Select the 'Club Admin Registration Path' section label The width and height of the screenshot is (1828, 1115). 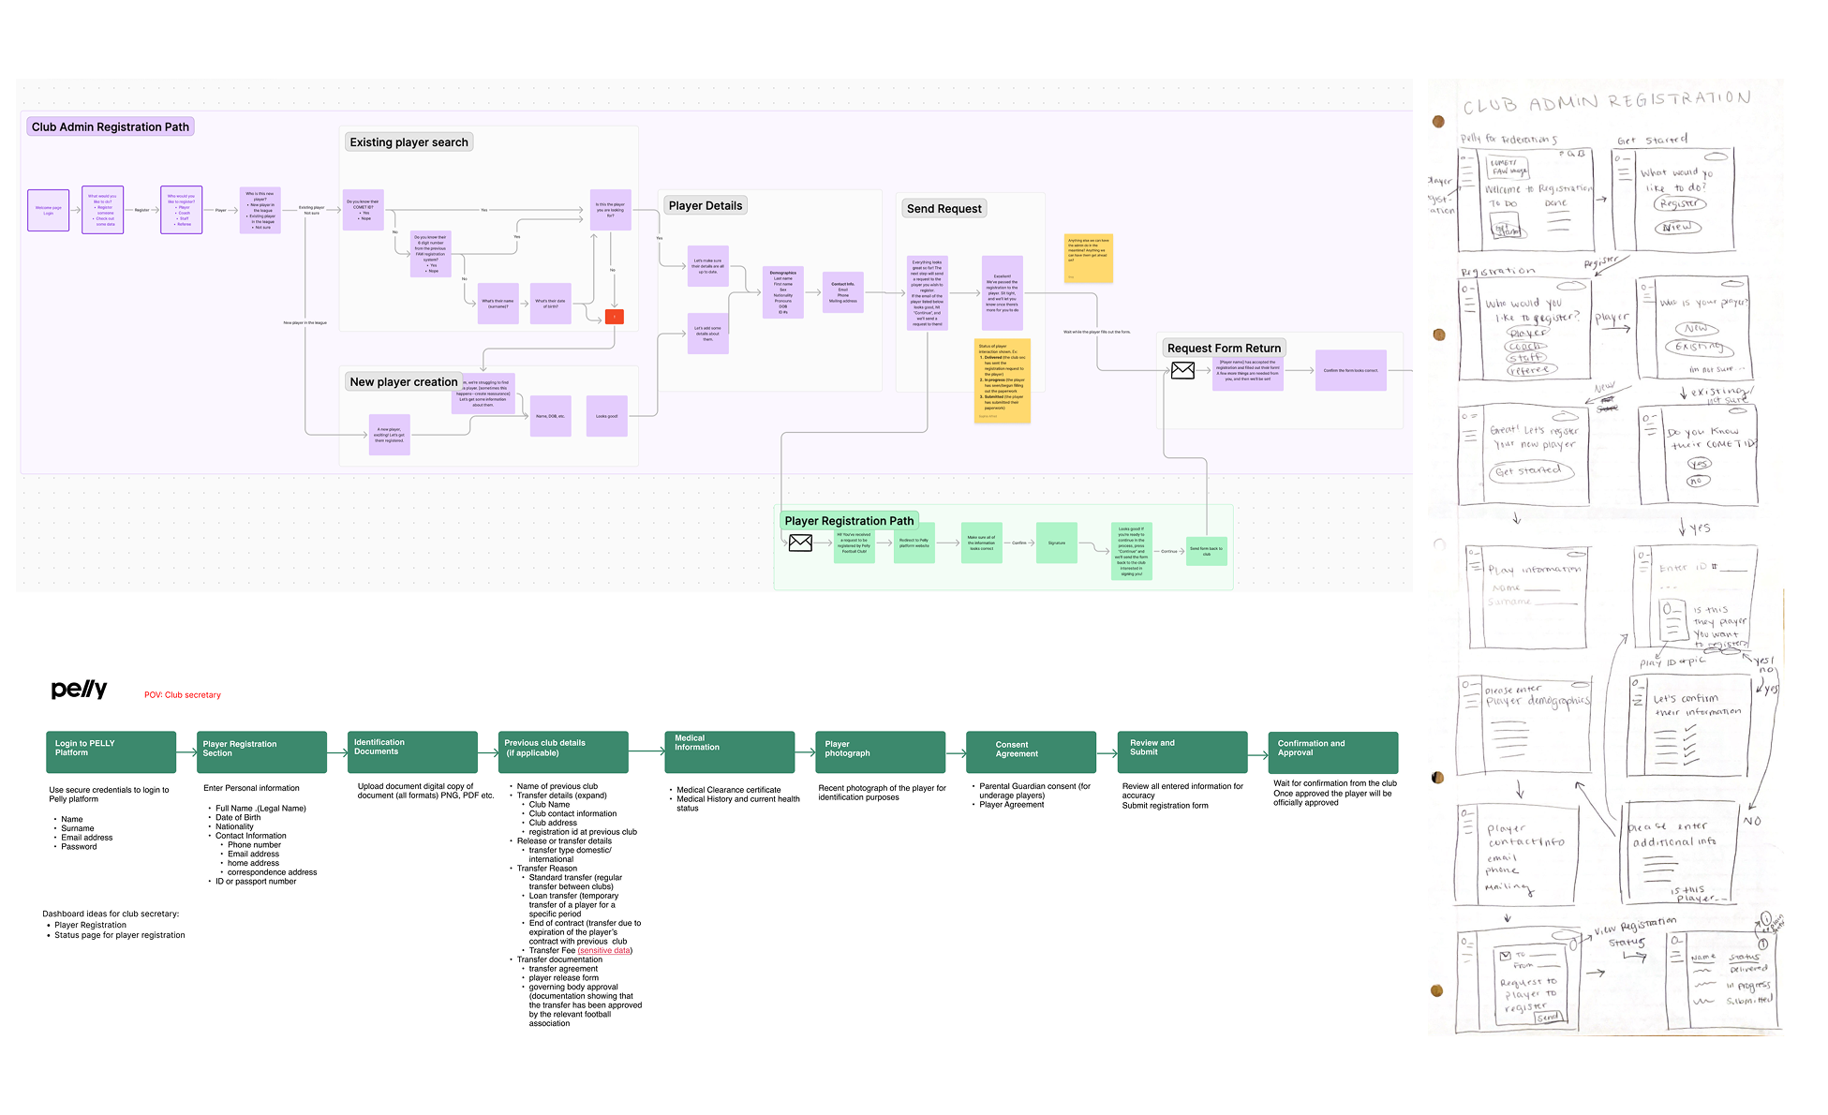click(111, 126)
